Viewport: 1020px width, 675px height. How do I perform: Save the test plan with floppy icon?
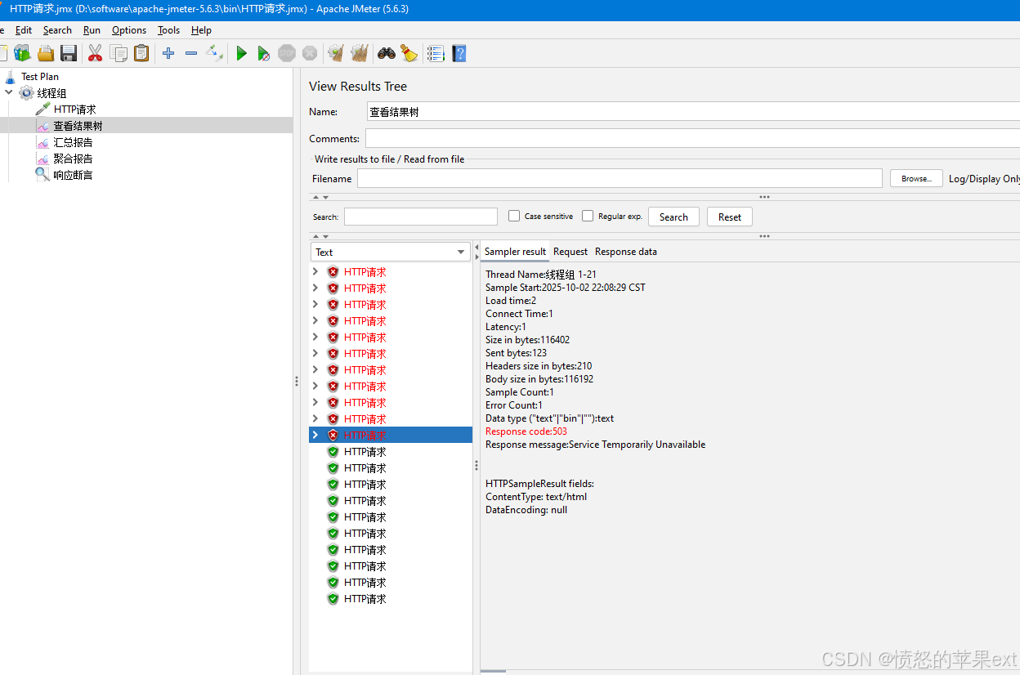(69, 54)
